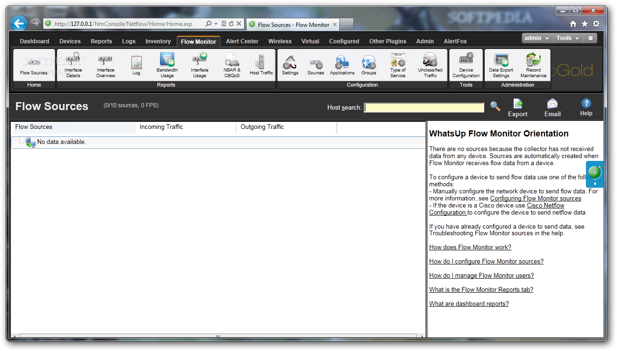Open Configuring Flow Monitor sources link
Image resolution: width=617 pixels, height=351 pixels.
pos(536,198)
